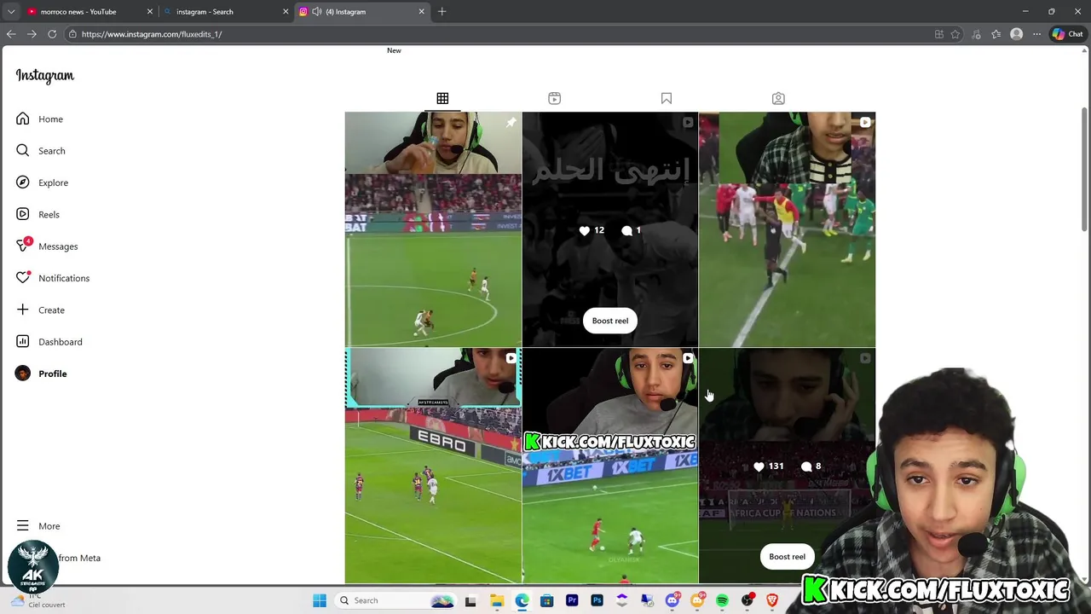Open the Notifications heart icon
The width and height of the screenshot is (1091, 614).
coord(23,278)
